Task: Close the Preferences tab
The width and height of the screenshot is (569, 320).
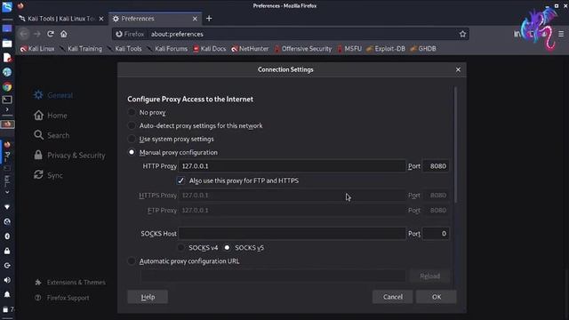Action: point(195,19)
